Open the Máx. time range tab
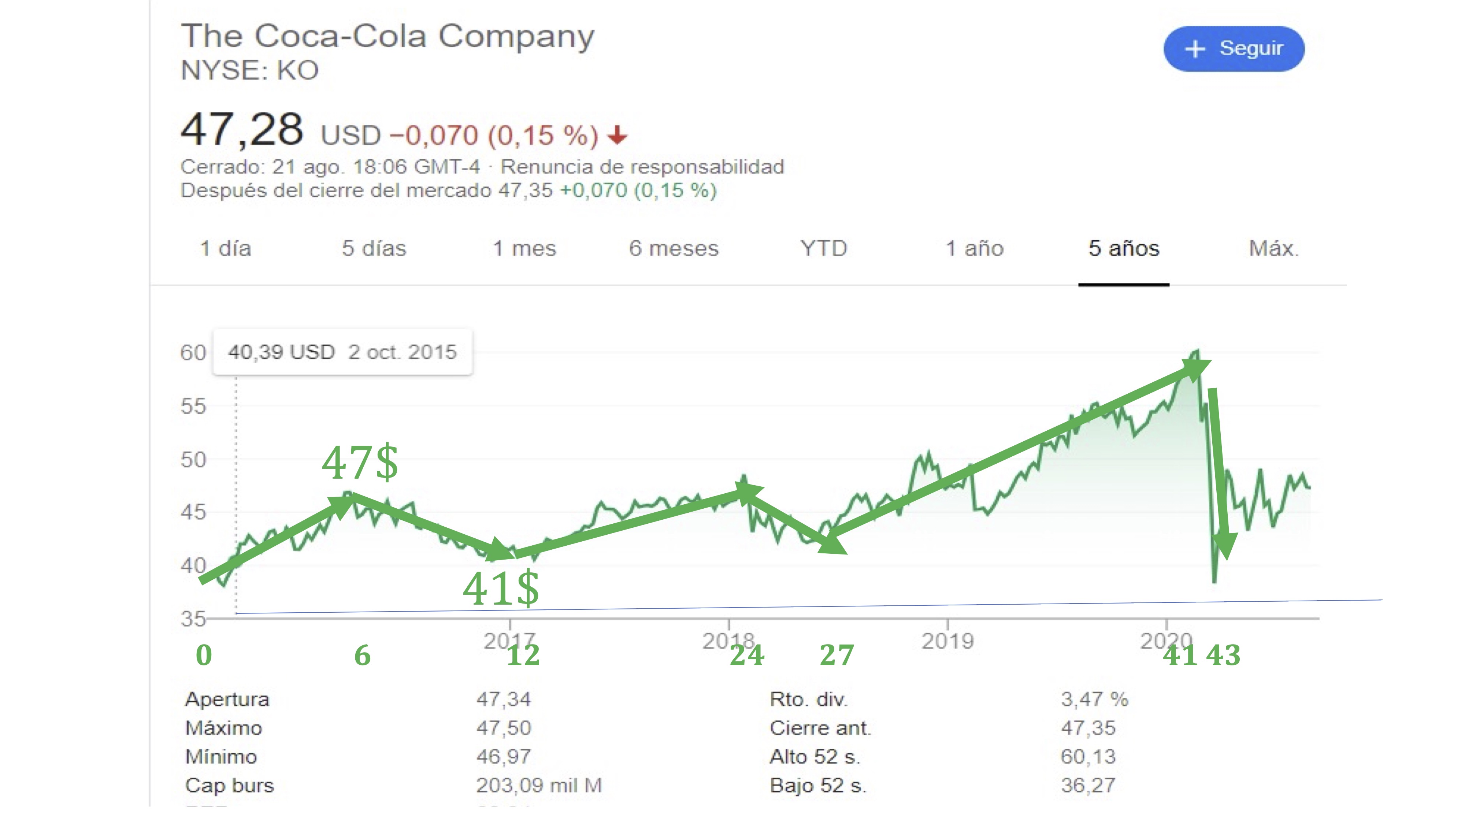 click(1273, 249)
